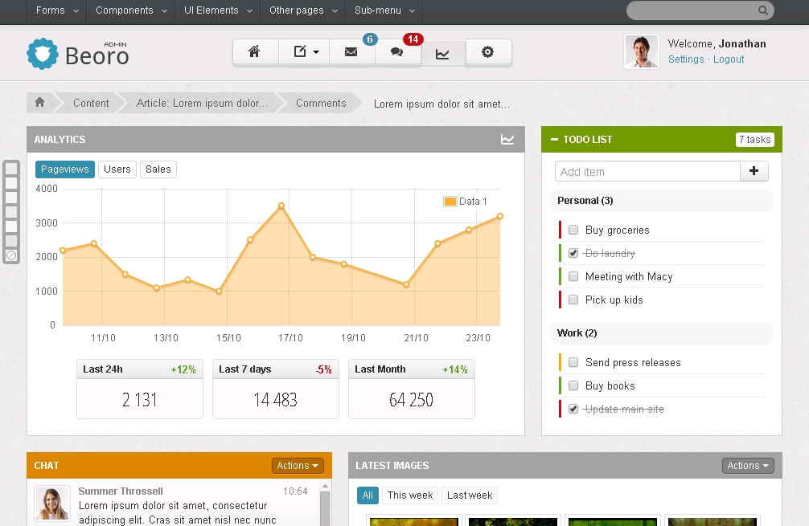Open the chat comments icon with 14 badge

click(396, 52)
